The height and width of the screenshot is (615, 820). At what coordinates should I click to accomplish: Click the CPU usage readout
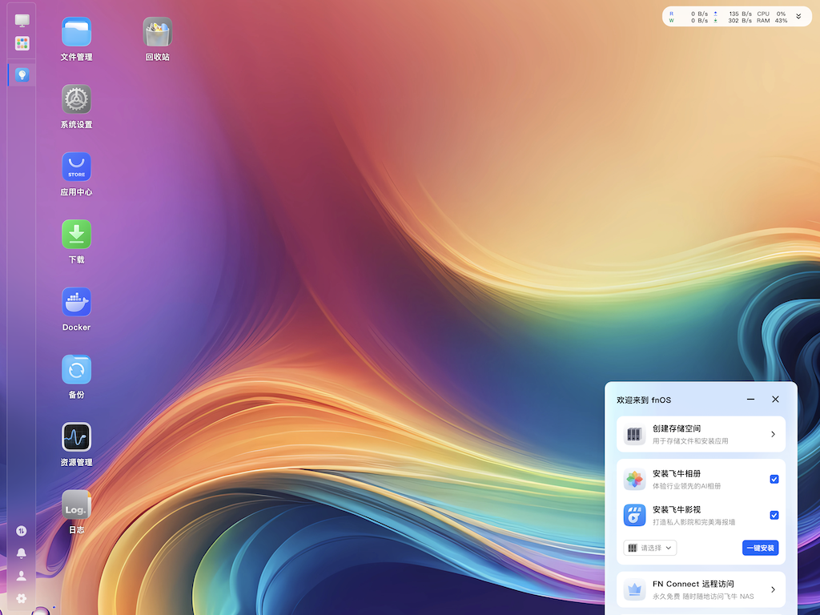(x=771, y=14)
